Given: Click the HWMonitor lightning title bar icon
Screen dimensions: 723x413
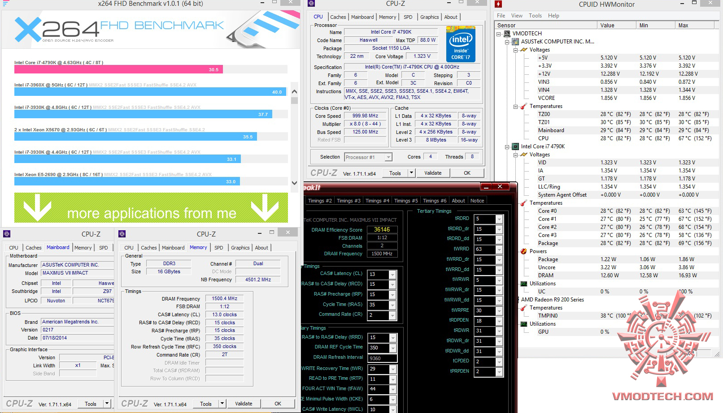Looking at the screenshot, I should point(498,4).
